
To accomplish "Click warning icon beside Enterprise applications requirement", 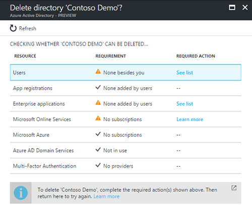I will pos(98,102).
